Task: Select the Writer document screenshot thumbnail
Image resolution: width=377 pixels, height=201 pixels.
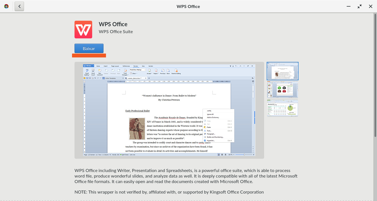Action: tap(282, 71)
